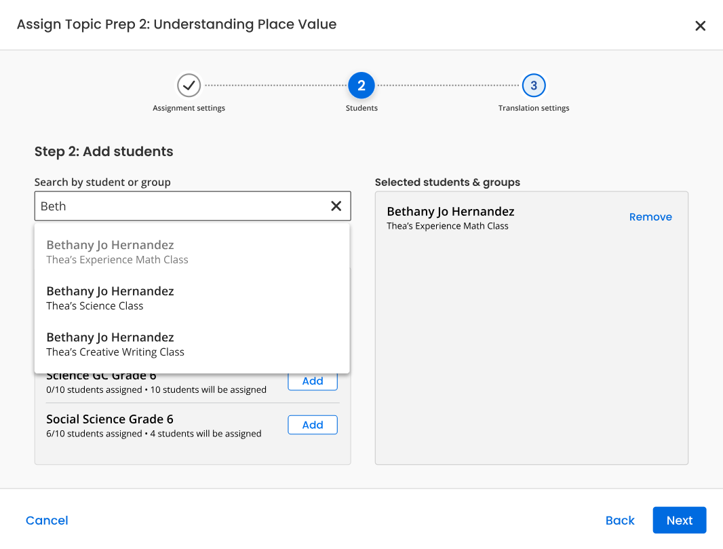Click Bethany Jo Hernandez in the selected list

click(450, 212)
